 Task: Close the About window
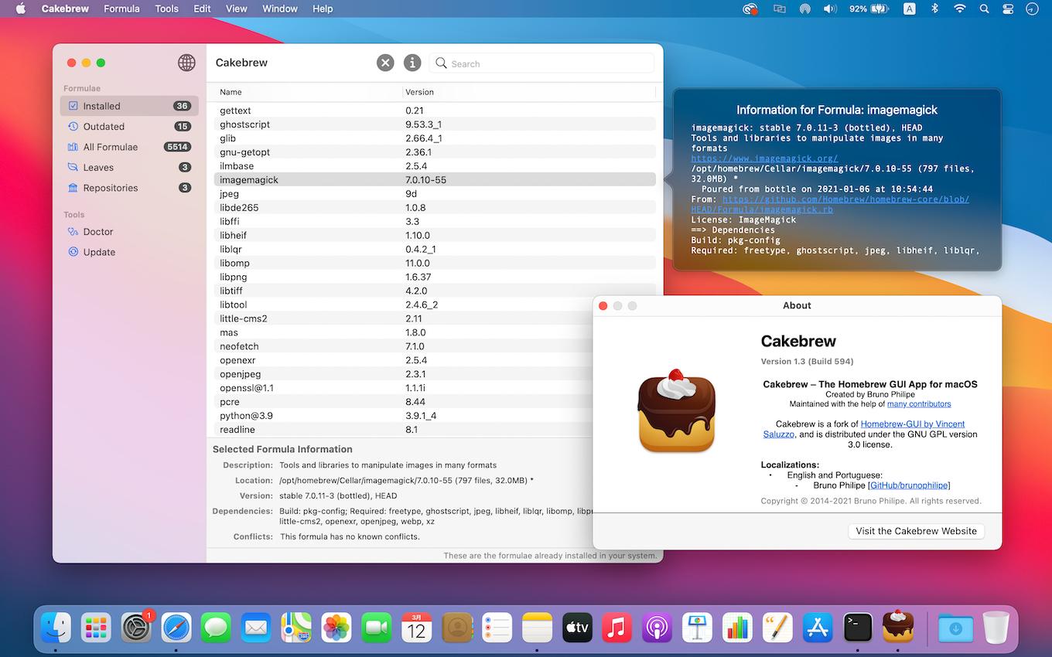603,306
